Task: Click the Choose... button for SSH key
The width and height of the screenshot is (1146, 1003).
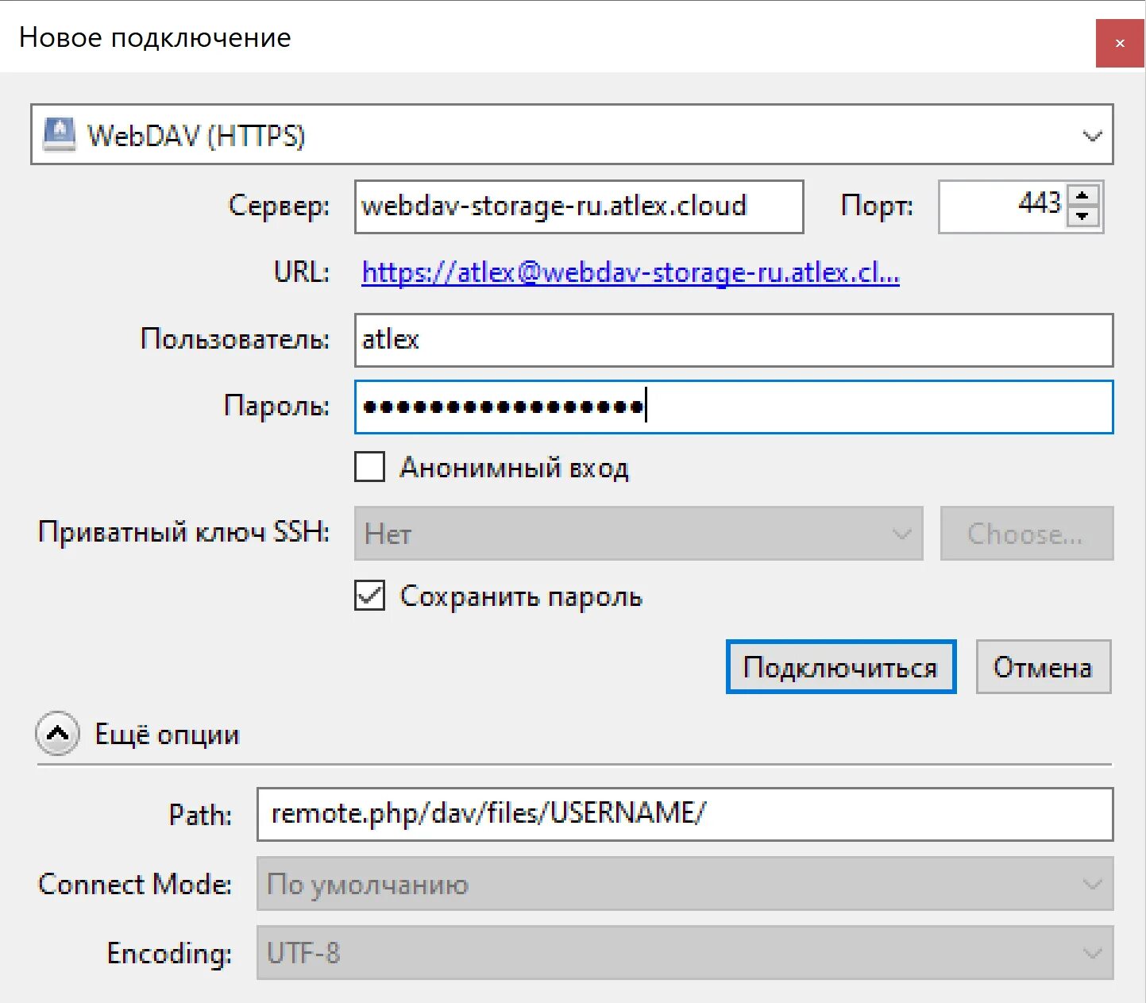Action: click(1026, 534)
